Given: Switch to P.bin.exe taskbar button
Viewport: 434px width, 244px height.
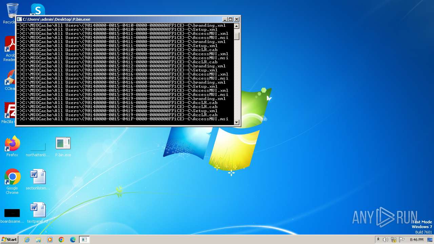Looking at the screenshot, I should (84, 240).
